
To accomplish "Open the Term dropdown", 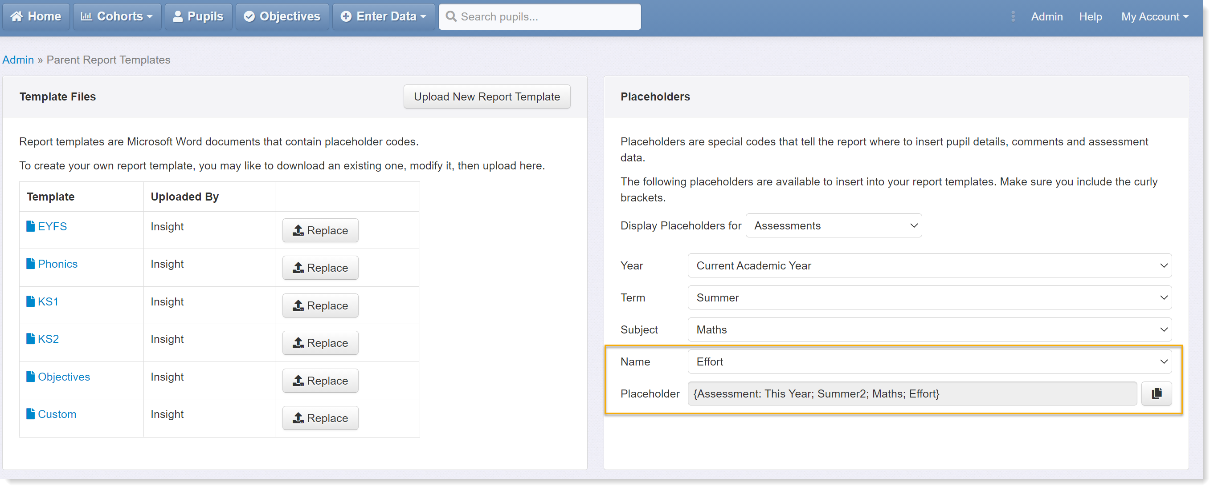I will [929, 297].
